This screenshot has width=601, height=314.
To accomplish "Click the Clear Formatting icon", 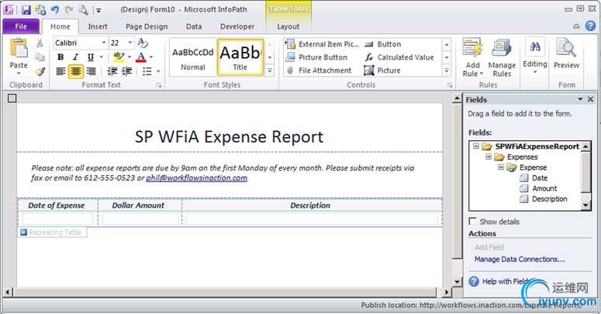I will point(143,43).
